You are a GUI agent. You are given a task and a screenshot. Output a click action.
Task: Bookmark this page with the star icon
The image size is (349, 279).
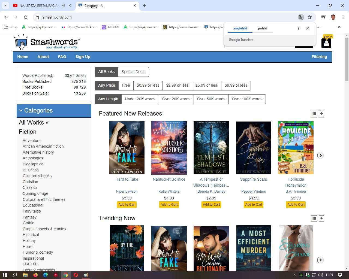click(x=310, y=17)
